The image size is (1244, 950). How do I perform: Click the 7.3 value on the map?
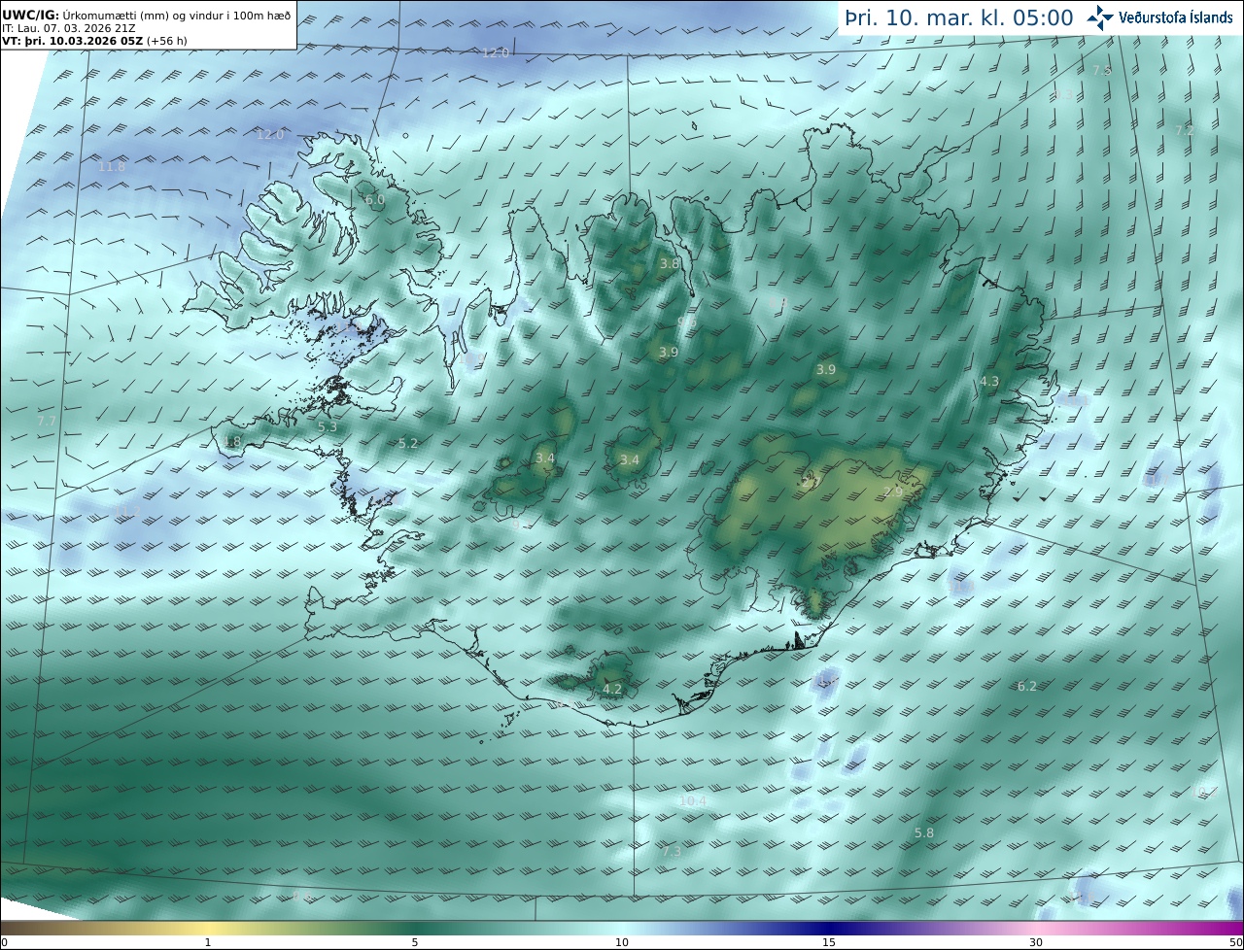pos(672,851)
